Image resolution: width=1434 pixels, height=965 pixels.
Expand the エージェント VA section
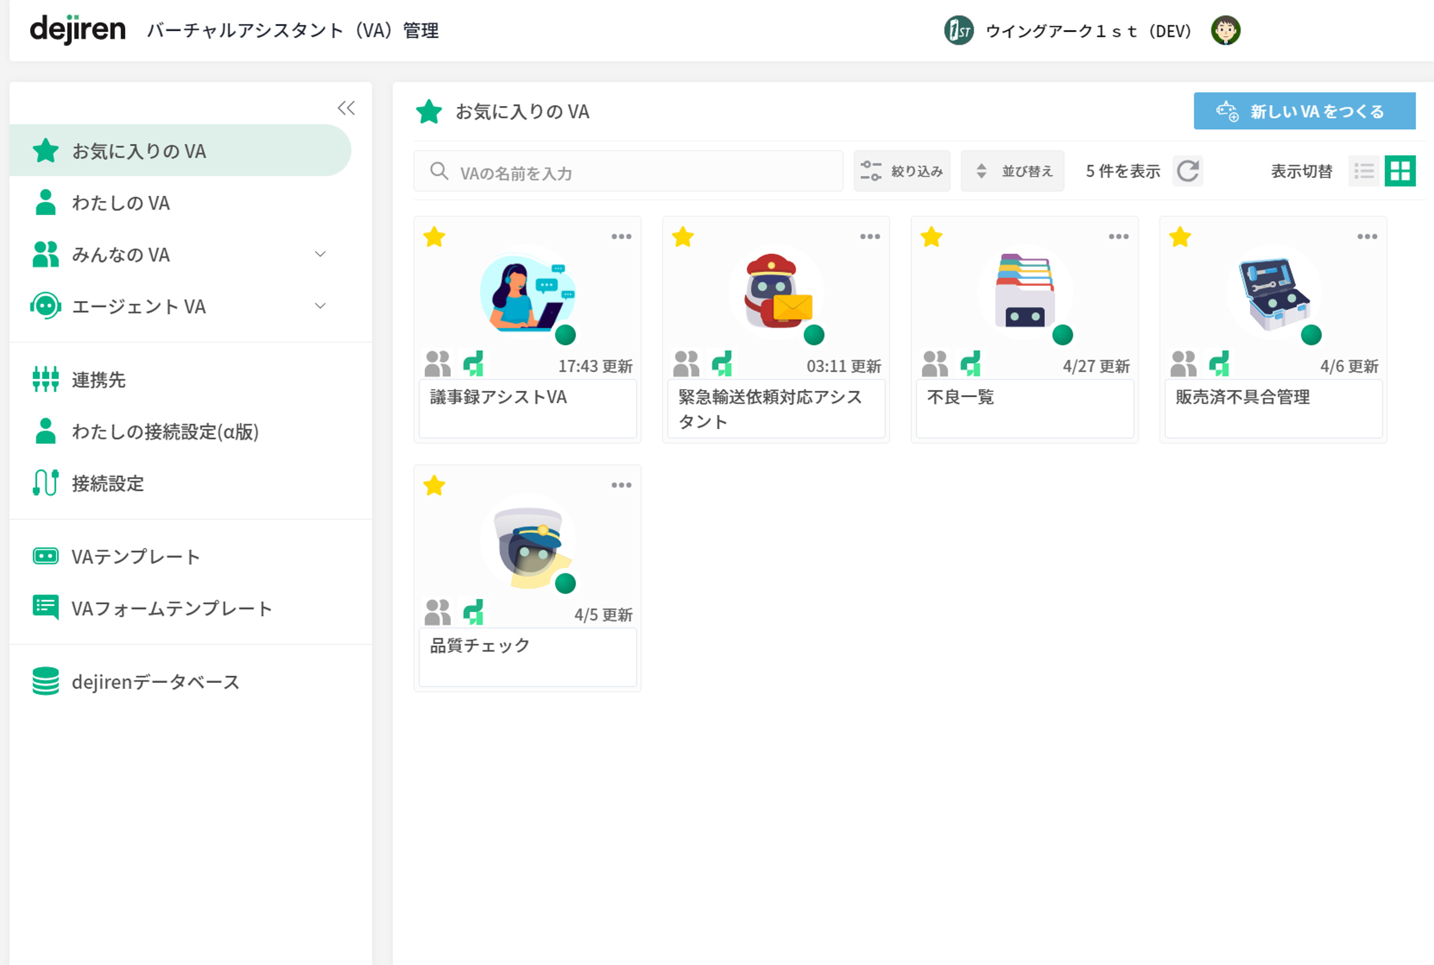tap(320, 306)
